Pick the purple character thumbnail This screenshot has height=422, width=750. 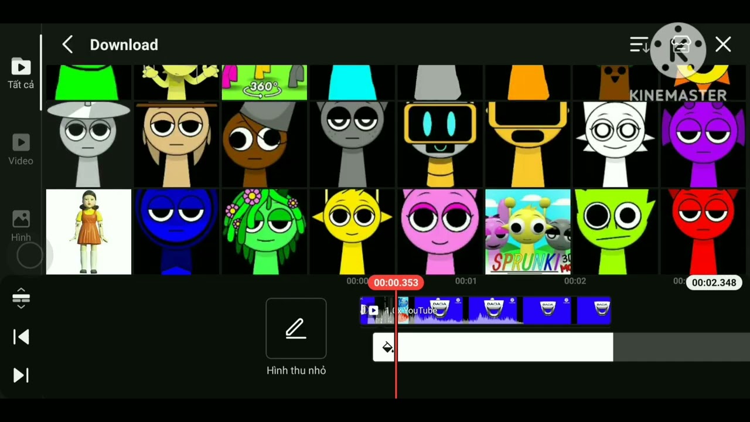704,144
